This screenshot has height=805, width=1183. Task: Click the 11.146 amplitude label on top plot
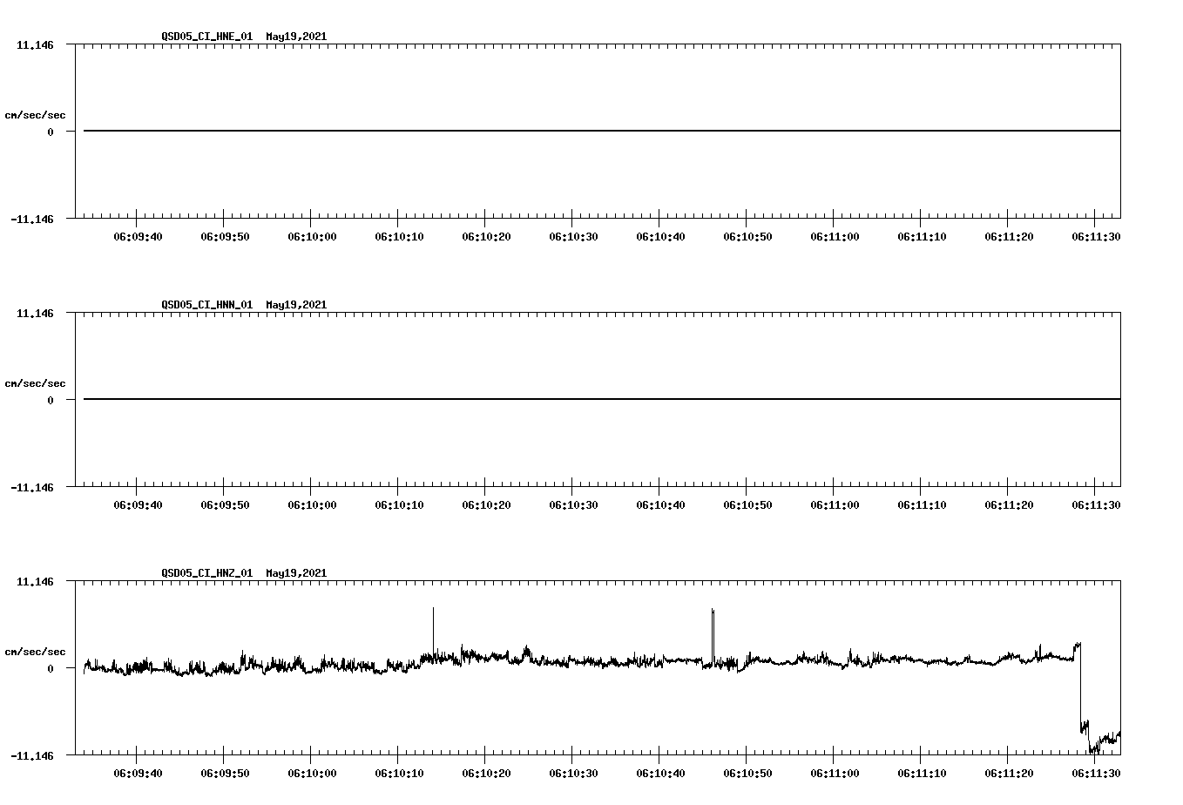coord(35,44)
